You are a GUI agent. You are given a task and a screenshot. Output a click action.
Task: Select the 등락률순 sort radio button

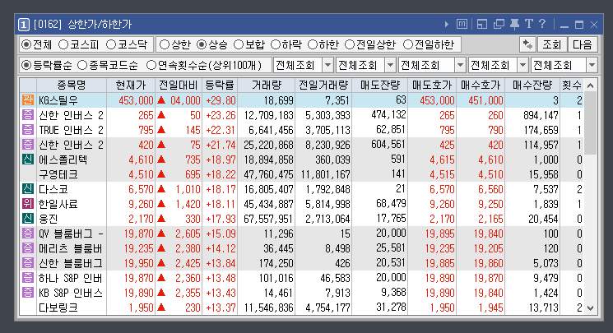coord(26,65)
